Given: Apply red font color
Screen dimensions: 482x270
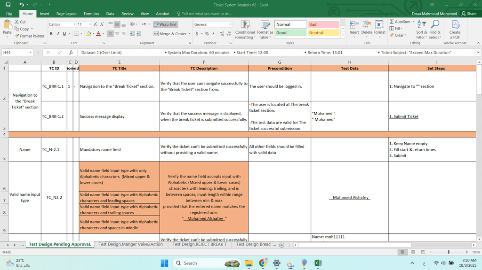Looking at the screenshot, I should (x=98, y=33).
